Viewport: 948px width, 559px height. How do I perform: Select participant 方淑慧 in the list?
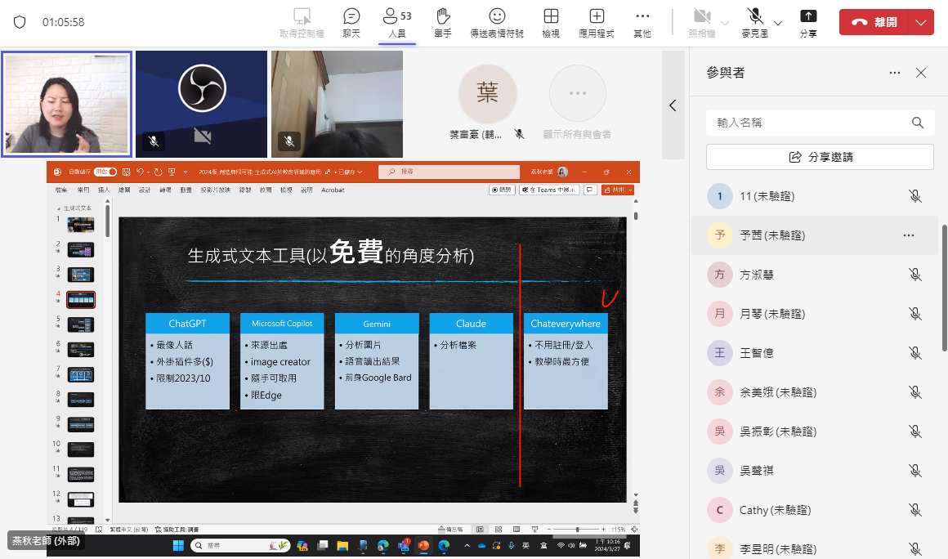coord(814,275)
